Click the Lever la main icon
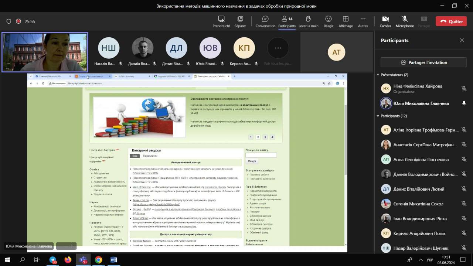Viewport: 473px width, 266px height. tap(308, 19)
